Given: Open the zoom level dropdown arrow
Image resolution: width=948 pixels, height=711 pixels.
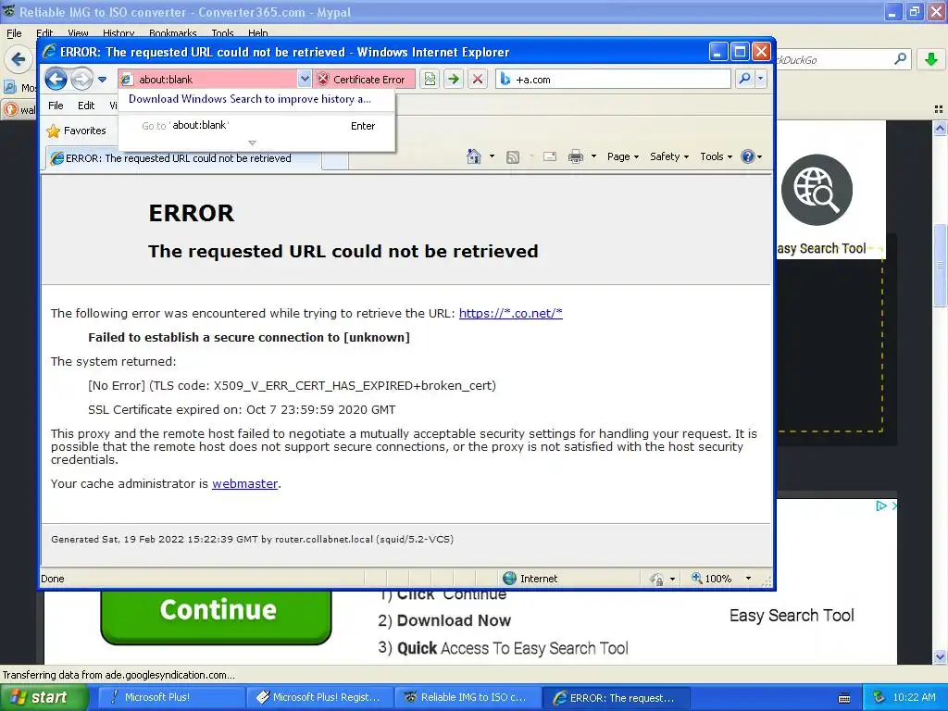Looking at the screenshot, I should tap(748, 579).
